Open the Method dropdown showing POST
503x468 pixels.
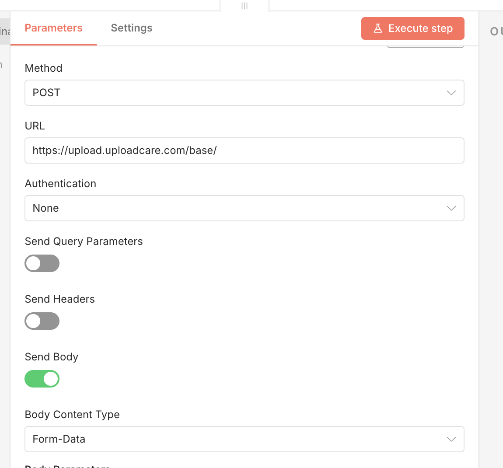tap(244, 93)
